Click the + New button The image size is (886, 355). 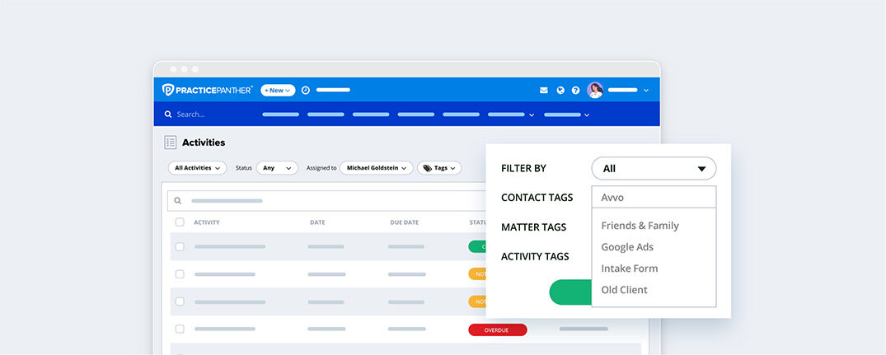278,90
